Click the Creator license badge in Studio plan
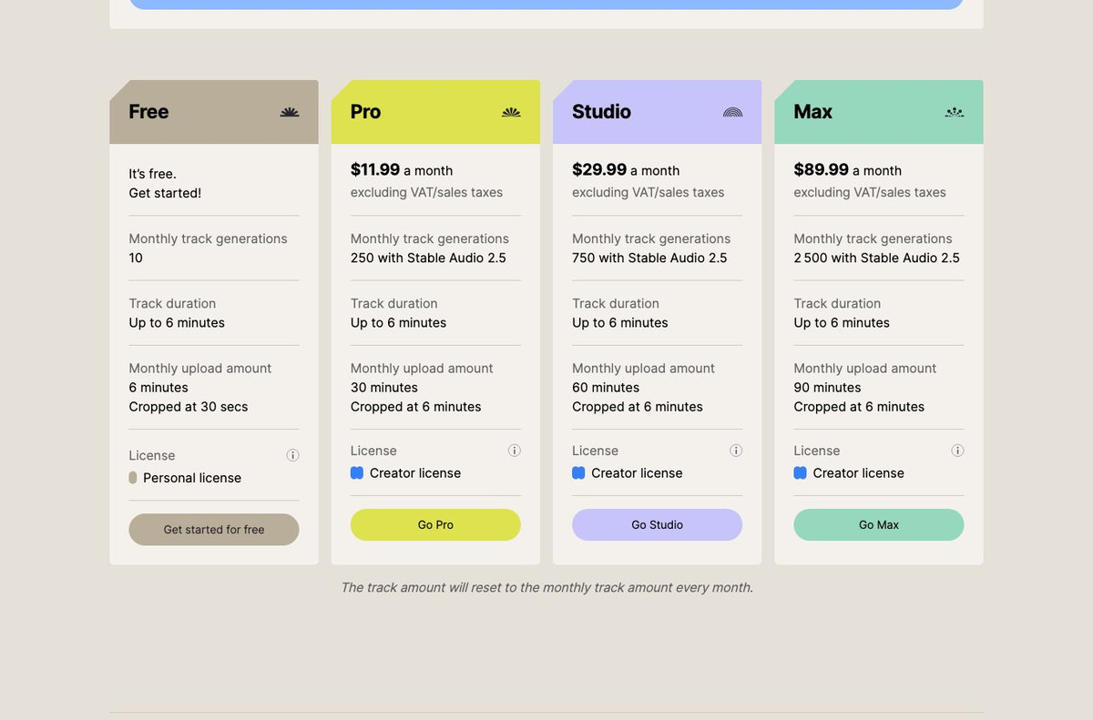This screenshot has height=720, width=1093. [578, 473]
